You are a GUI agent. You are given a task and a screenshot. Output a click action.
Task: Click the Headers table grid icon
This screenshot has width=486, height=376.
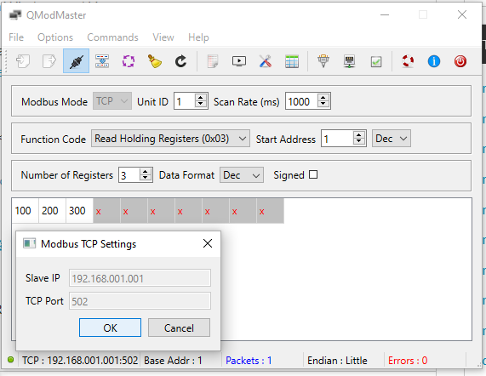[292, 61]
